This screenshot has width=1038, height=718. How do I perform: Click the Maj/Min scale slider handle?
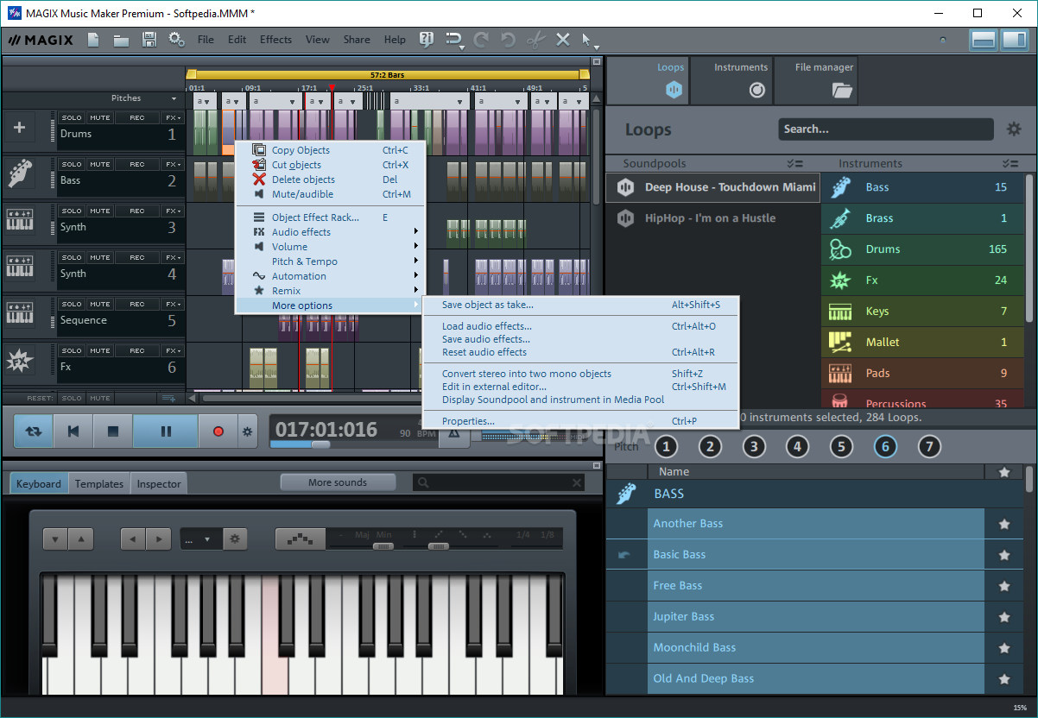(383, 546)
